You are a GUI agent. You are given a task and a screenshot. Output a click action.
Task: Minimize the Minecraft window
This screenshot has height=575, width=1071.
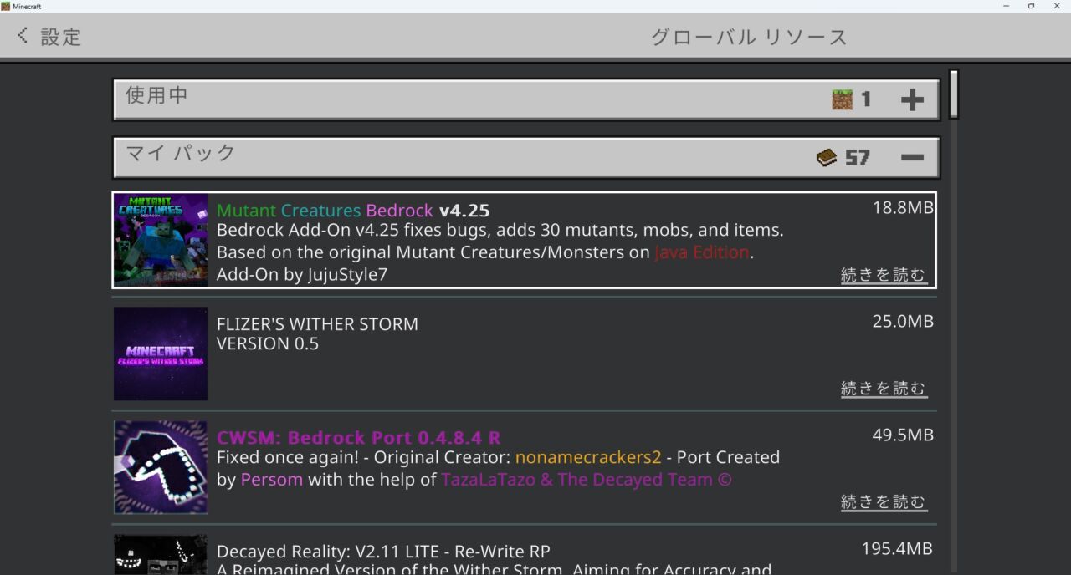pos(1006,6)
